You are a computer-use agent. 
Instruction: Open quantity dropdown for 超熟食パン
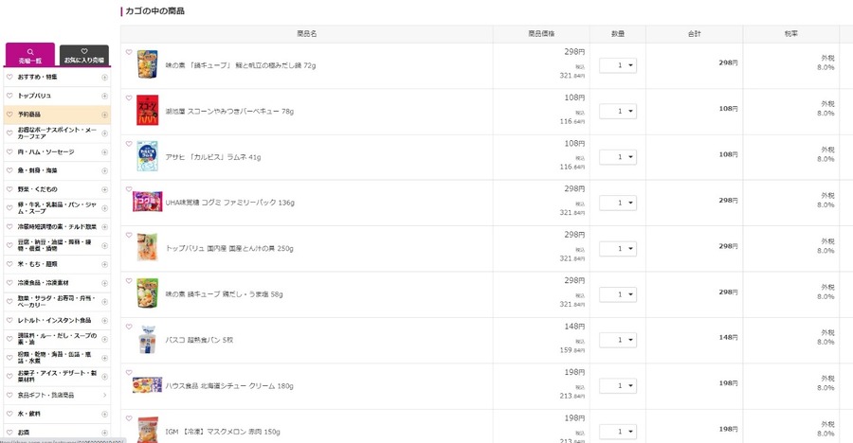coord(618,340)
